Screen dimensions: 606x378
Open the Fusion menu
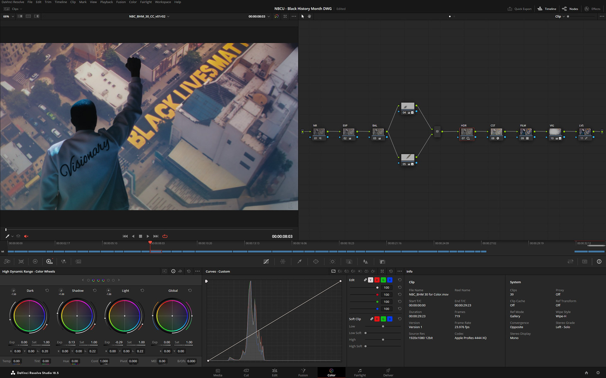pyautogui.click(x=121, y=2)
